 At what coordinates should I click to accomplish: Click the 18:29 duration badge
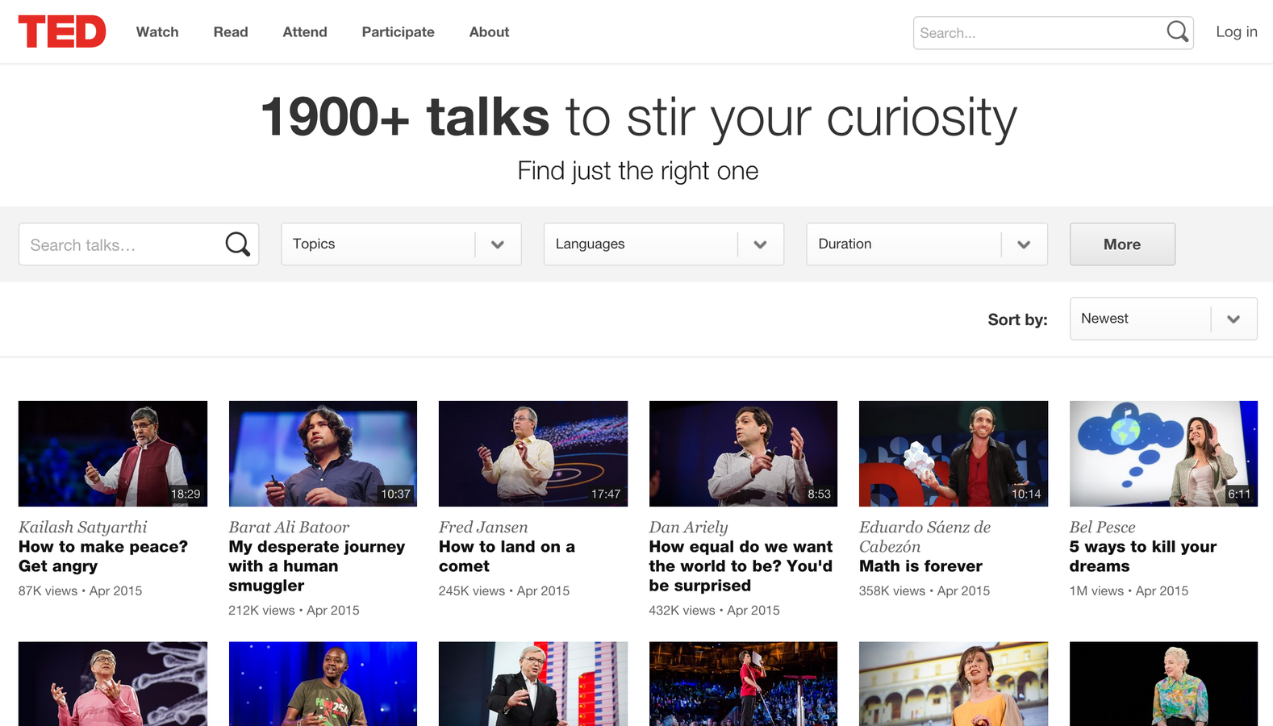point(186,494)
